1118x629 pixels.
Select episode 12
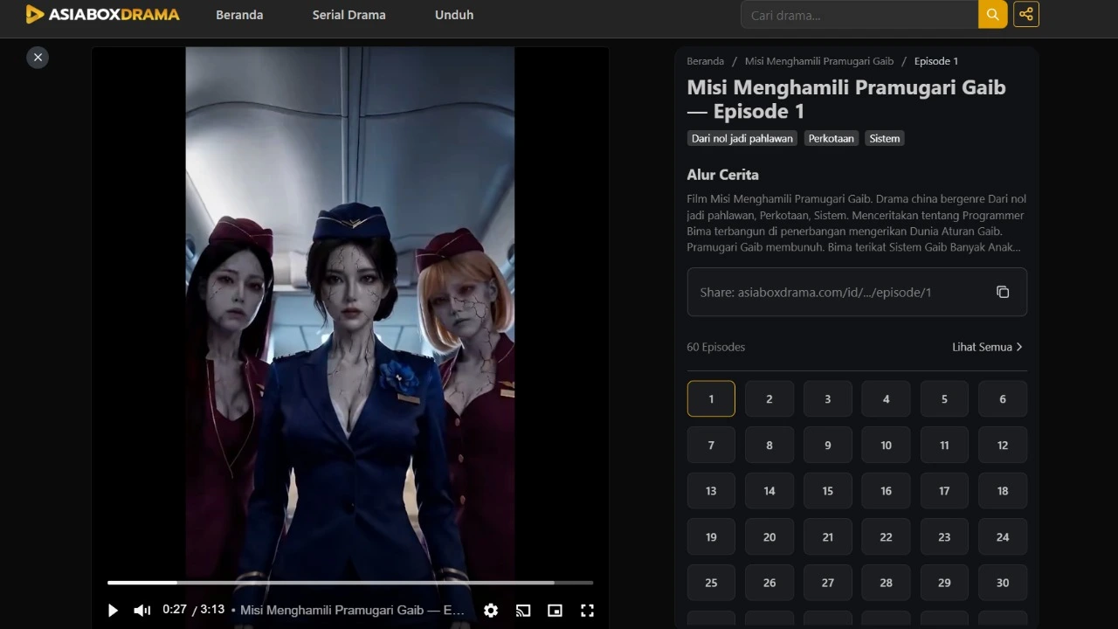1003,446
